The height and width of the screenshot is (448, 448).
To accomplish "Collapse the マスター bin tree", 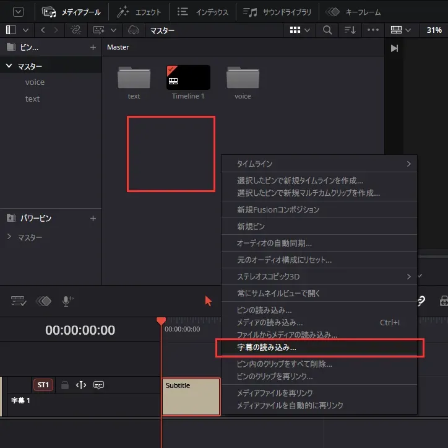I will click(9, 66).
